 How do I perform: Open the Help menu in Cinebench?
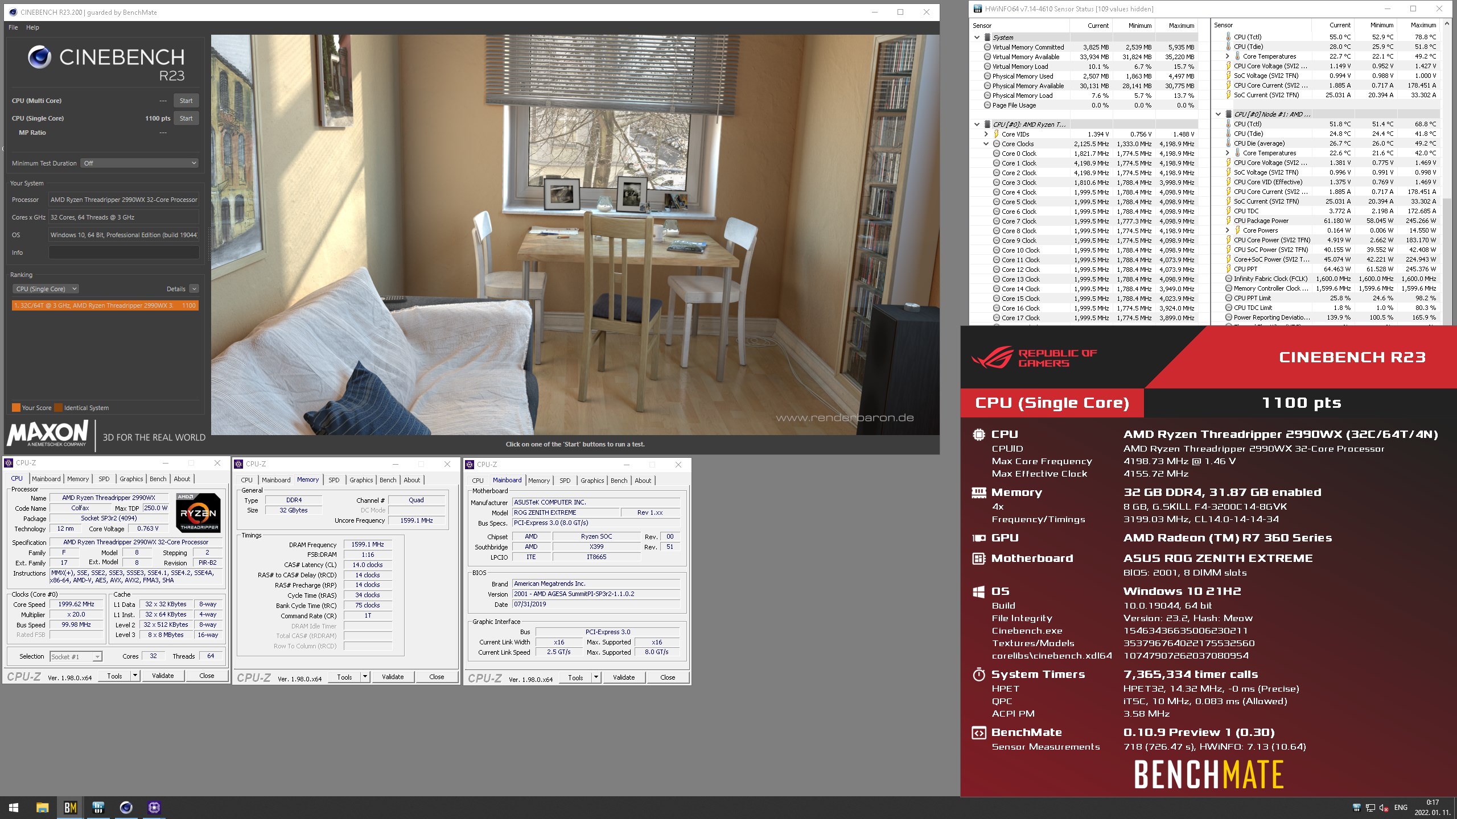(x=32, y=27)
